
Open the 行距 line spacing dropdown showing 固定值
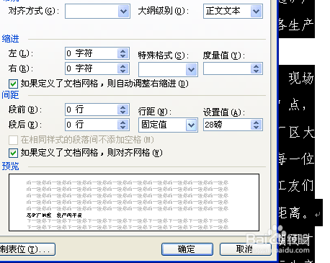pos(192,125)
